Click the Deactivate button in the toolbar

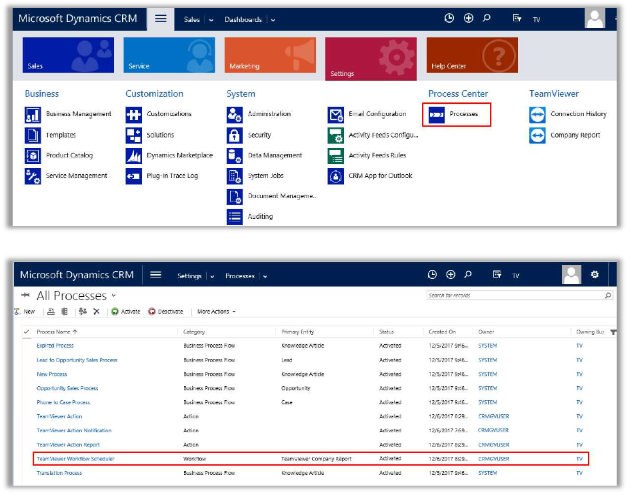point(165,312)
